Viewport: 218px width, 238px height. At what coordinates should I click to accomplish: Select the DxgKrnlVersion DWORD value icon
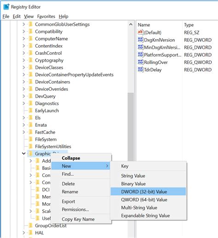click(140, 40)
